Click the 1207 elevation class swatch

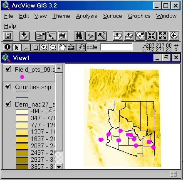[x=22, y=133]
